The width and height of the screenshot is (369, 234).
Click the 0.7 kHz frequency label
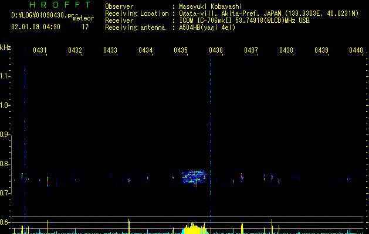pyautogui.click(x=5, y=193)
